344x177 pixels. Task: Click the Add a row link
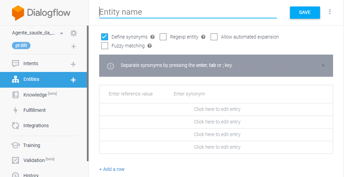coord(112,169)
